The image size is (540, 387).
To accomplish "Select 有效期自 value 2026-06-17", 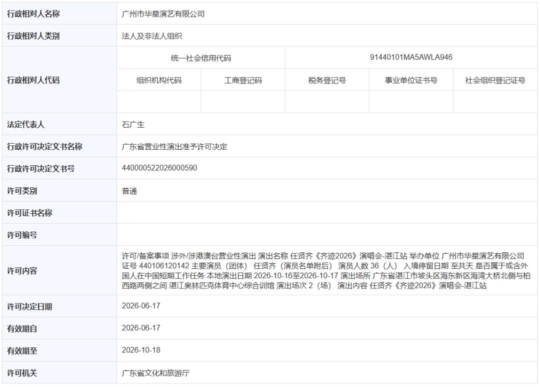I will coord(141,328).
